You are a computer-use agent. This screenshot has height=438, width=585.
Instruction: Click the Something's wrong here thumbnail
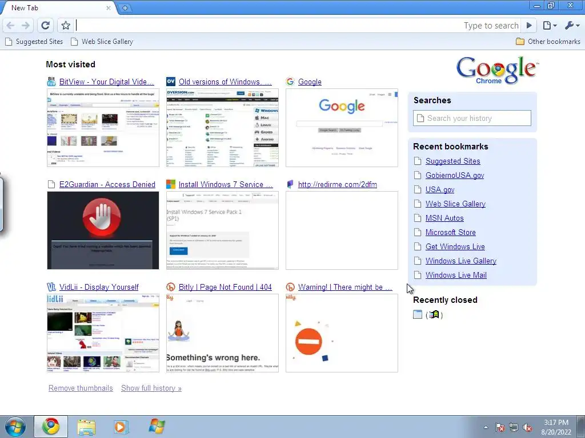point(222,333)
